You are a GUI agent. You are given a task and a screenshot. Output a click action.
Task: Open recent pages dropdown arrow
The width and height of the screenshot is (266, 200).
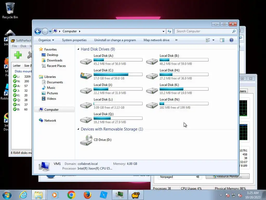[x=50, y=32]
